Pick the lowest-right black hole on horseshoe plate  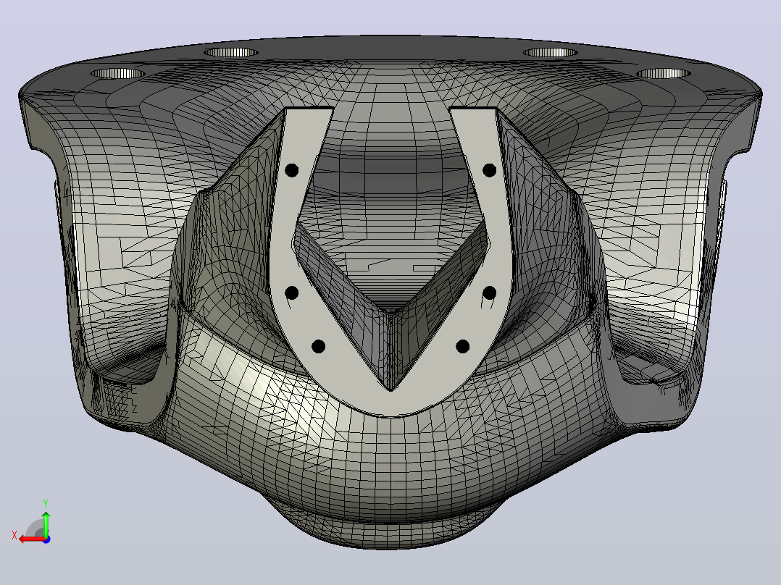(x=462, y=346)
